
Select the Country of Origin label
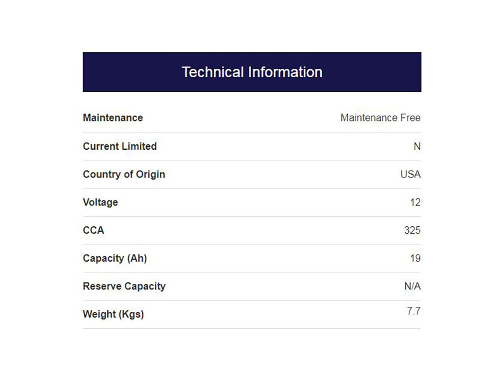pyautogui.click(x=124, y=175)
